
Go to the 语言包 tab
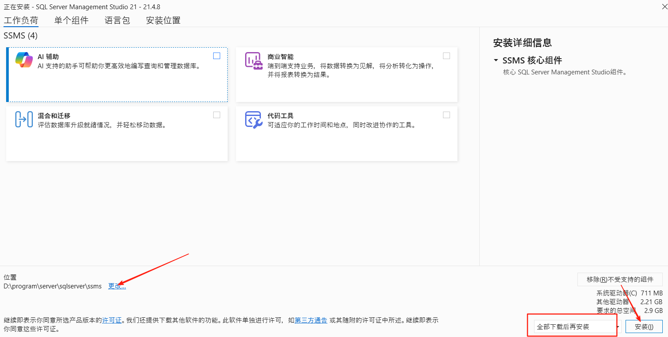tap(117, 20)
